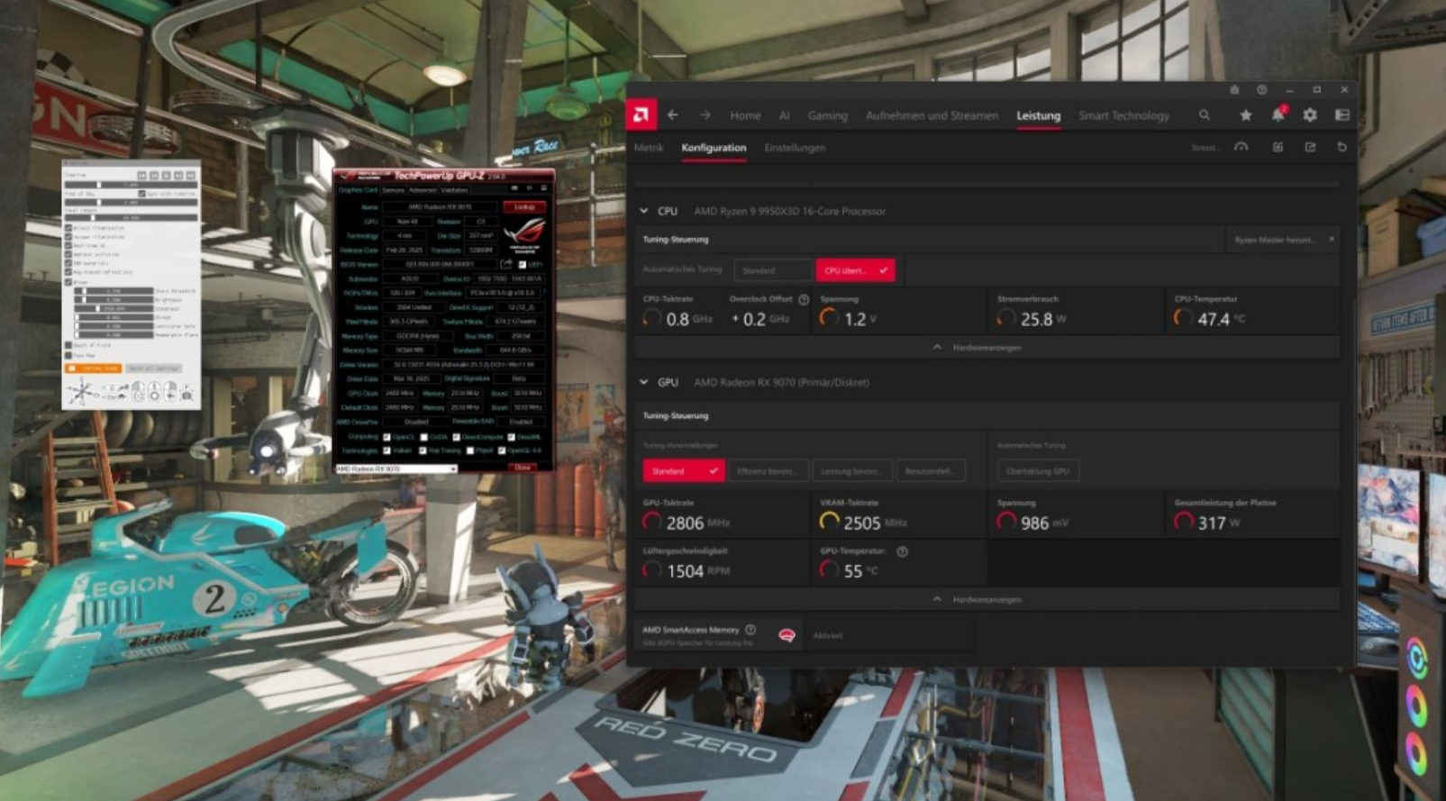Collapse the GPU section chevron
Viewport: 1446px width, 801px height.
point(643,382)
